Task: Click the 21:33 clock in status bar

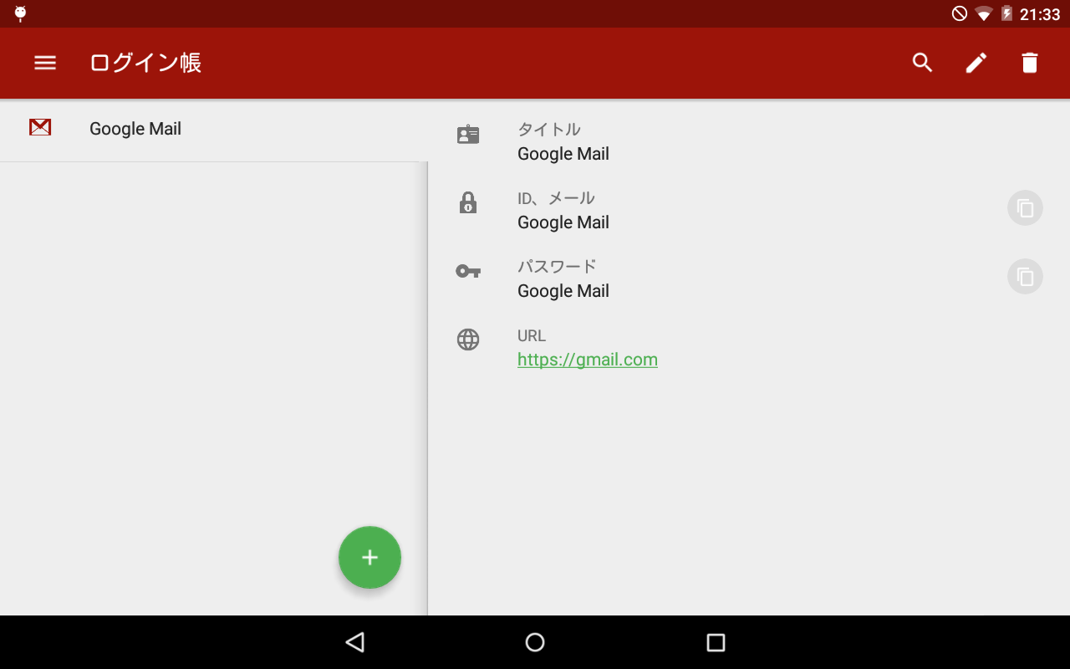Action: [x=1040, y=14]
